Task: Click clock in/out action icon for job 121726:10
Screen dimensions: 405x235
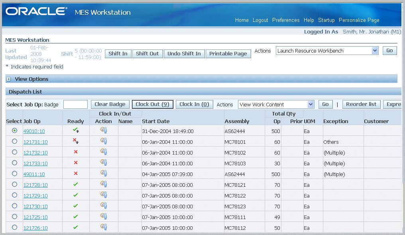Action: tap(104, 227)
